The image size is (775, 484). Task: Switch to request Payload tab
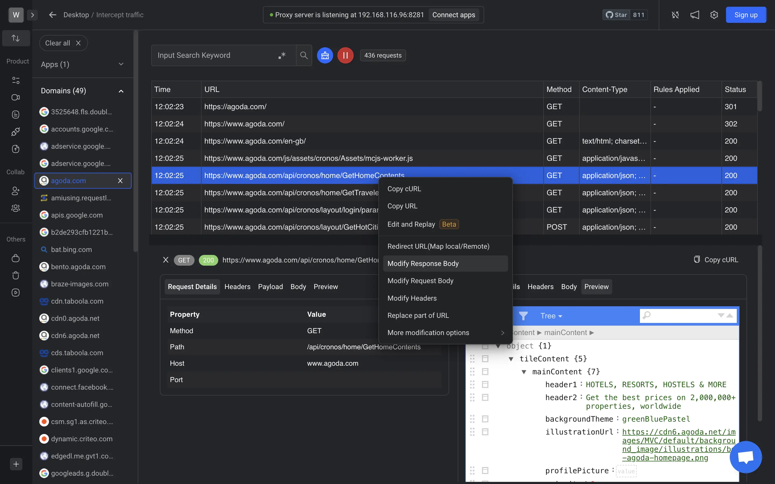(270, 286)
